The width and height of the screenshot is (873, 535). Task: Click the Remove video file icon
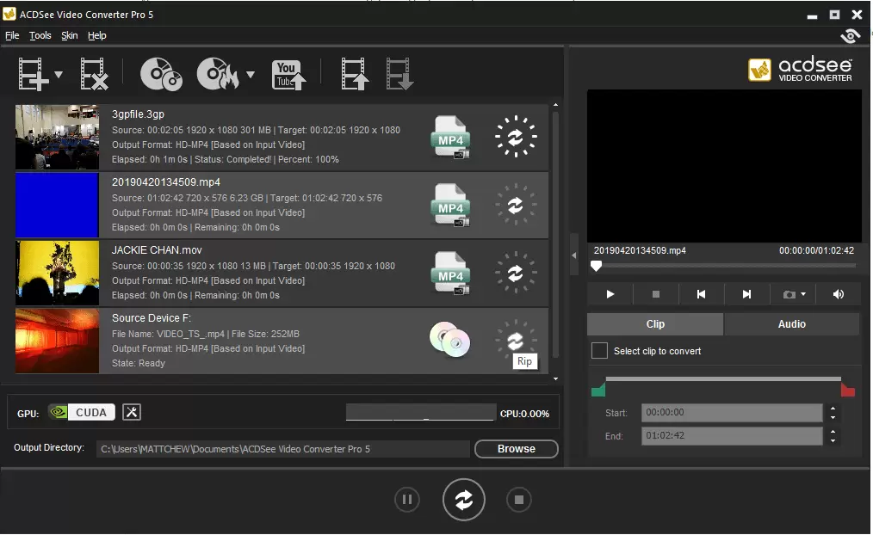[94, 73]
